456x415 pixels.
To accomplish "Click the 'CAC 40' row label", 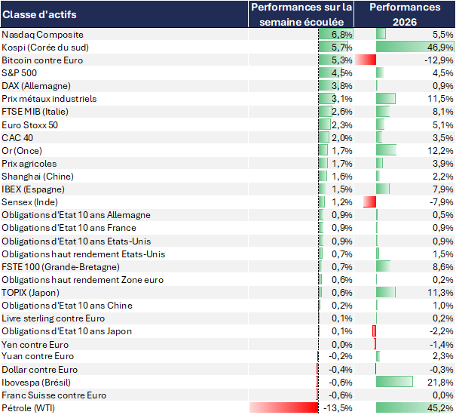I will (x=17, y=138).
